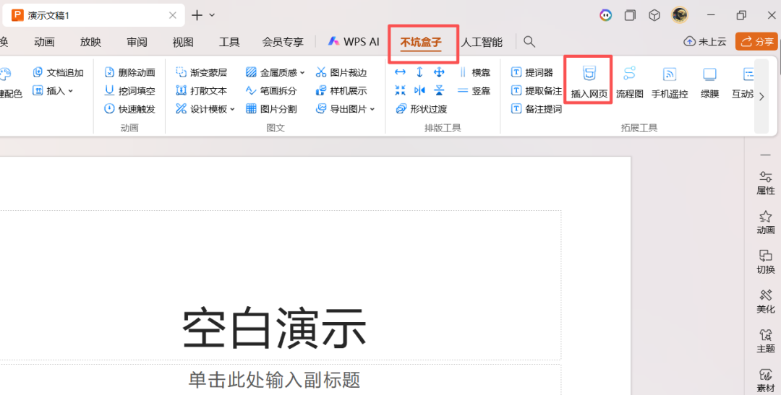Viewport: 781px width, 395px height.
Task: Click the 文档追加 append document tool
Action: [58, 73]
